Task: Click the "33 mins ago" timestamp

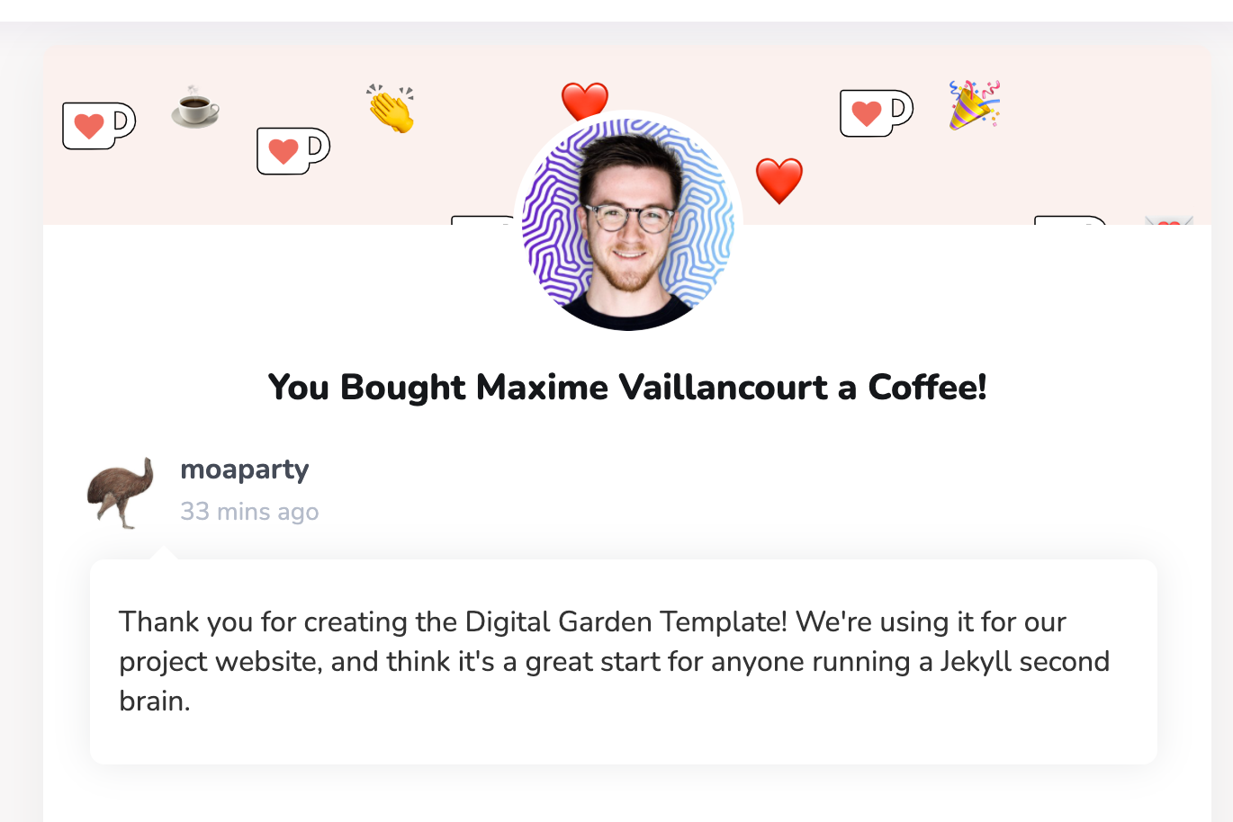Action: [249, 512]
